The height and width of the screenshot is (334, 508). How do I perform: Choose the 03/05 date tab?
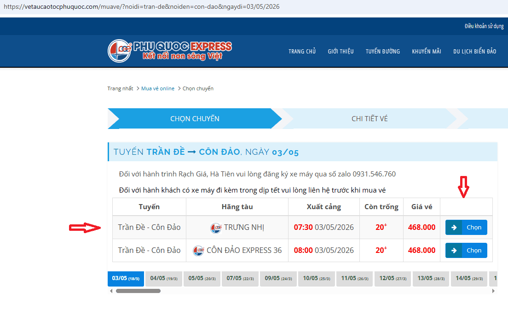point(126,279)
